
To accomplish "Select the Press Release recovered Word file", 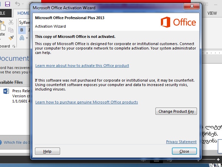I will click(x=17, y=96).
